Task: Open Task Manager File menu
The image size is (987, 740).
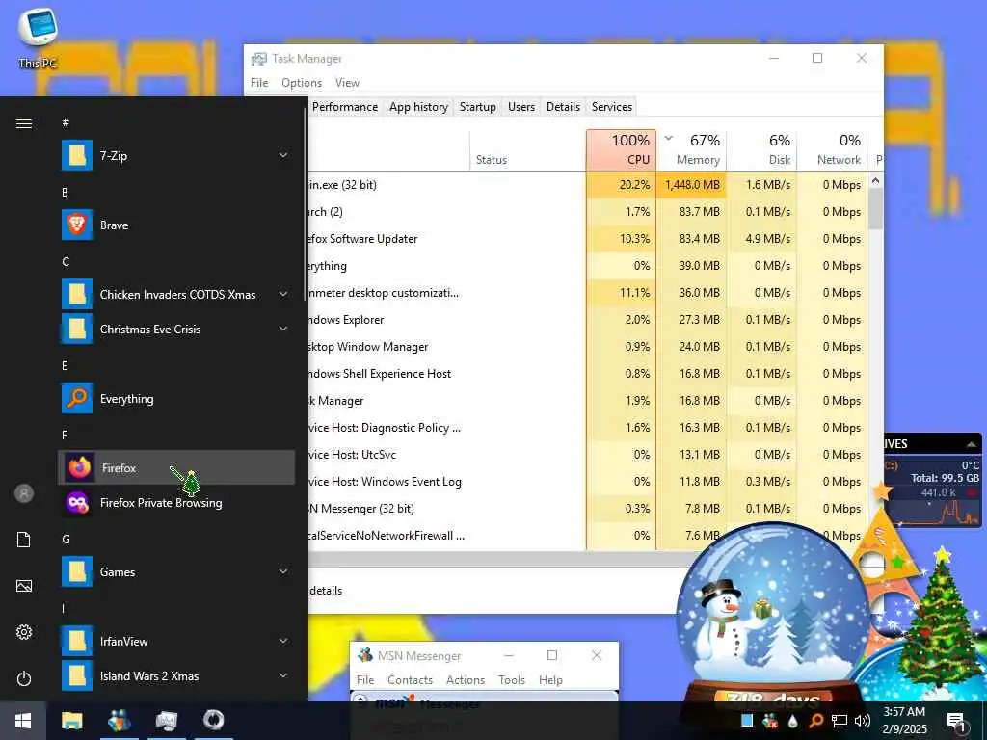Action: (259, 83)
